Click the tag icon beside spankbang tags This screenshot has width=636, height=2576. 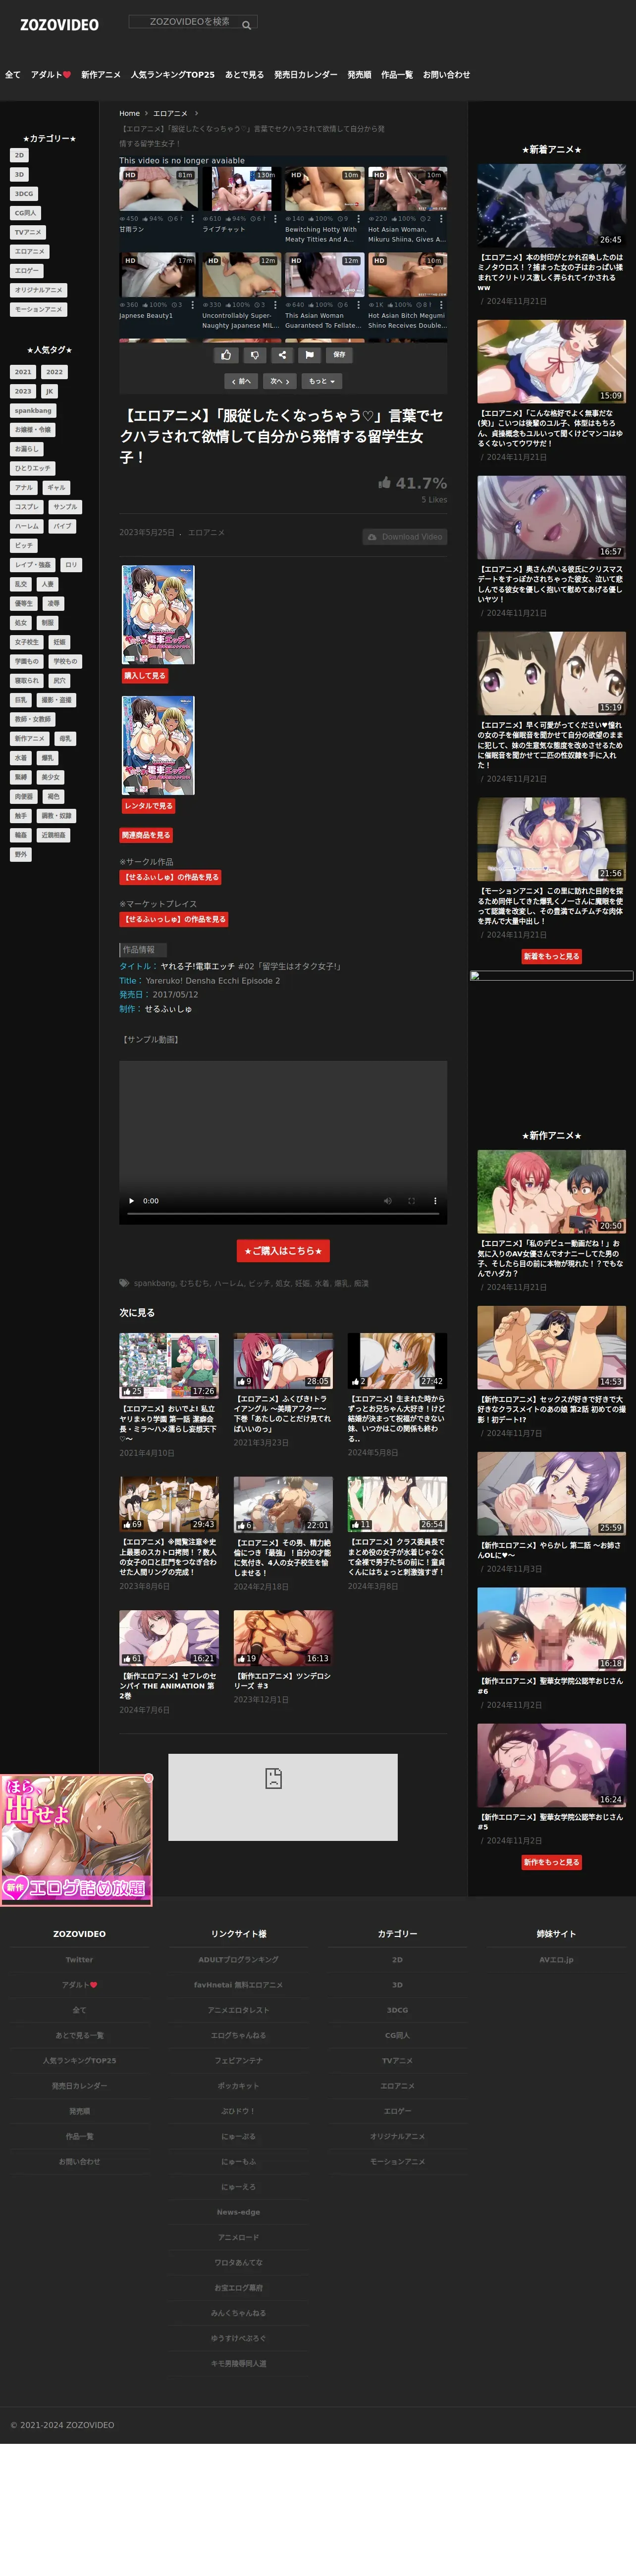click(124, 1283)
